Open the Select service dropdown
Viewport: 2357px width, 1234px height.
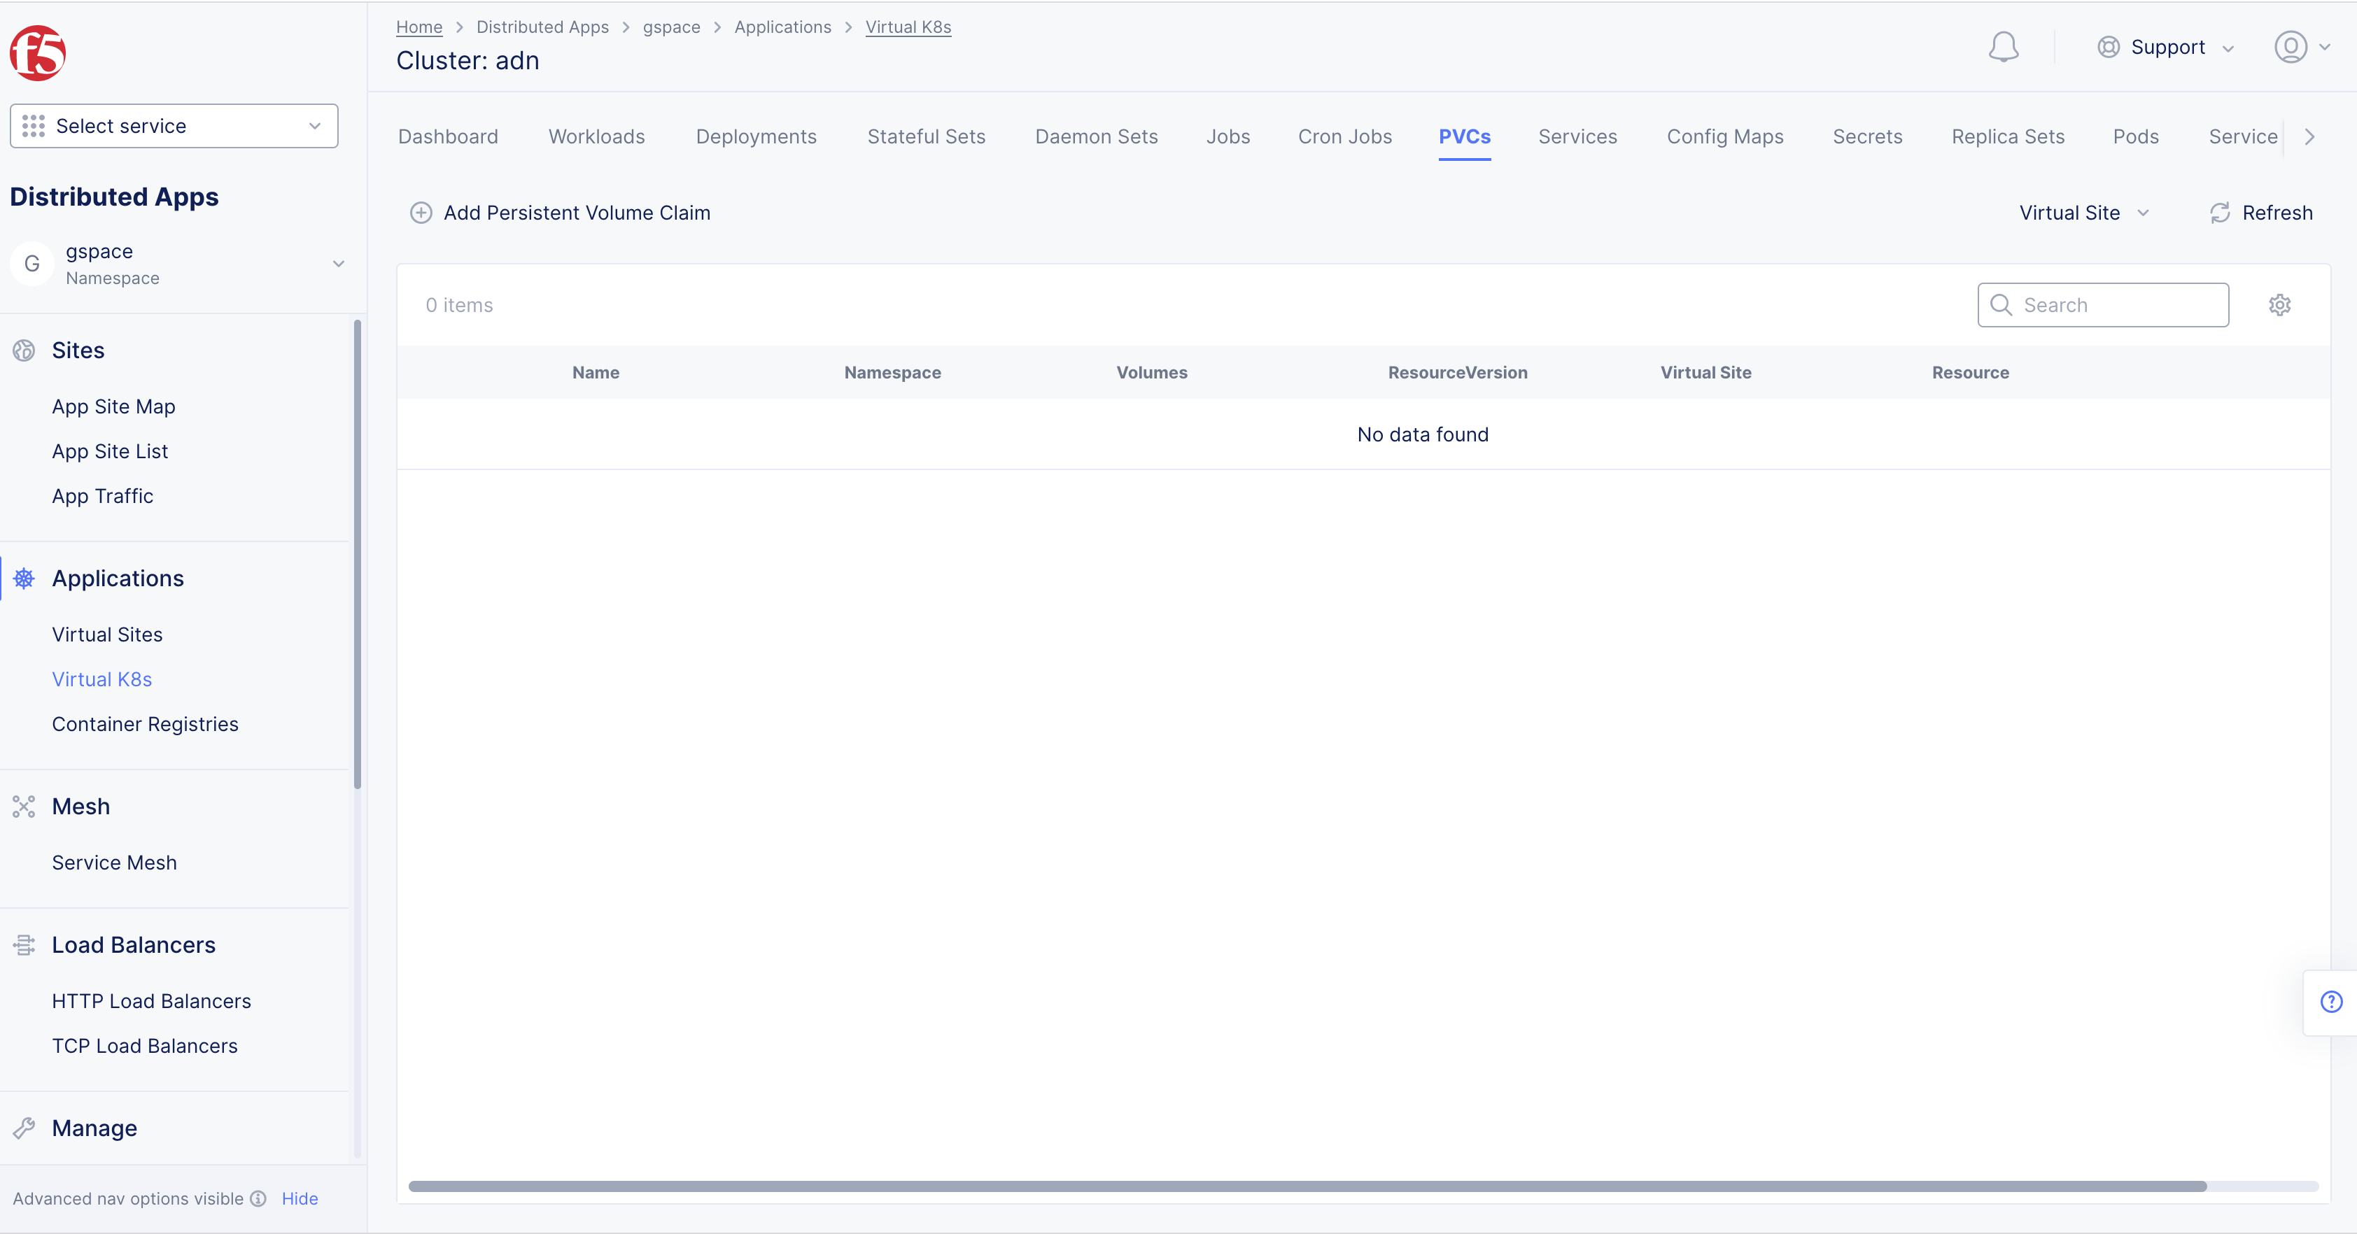pyautogui.click(x=173, y=125)
